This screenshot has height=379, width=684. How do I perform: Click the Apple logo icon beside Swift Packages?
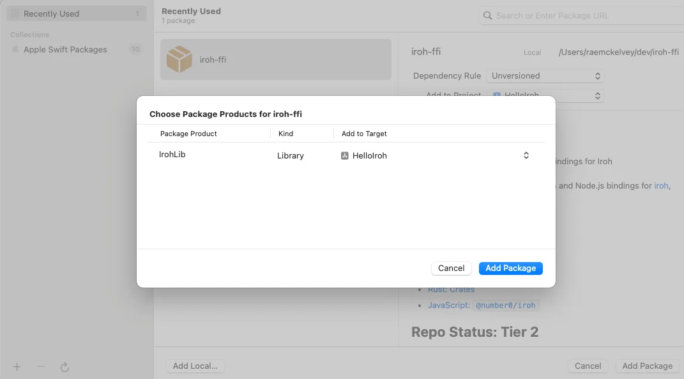(x=15, y=49)
